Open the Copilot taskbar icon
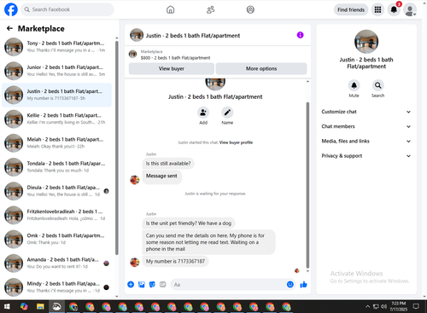Viewport: 427px width, 313px height. (x=24, y=306)
